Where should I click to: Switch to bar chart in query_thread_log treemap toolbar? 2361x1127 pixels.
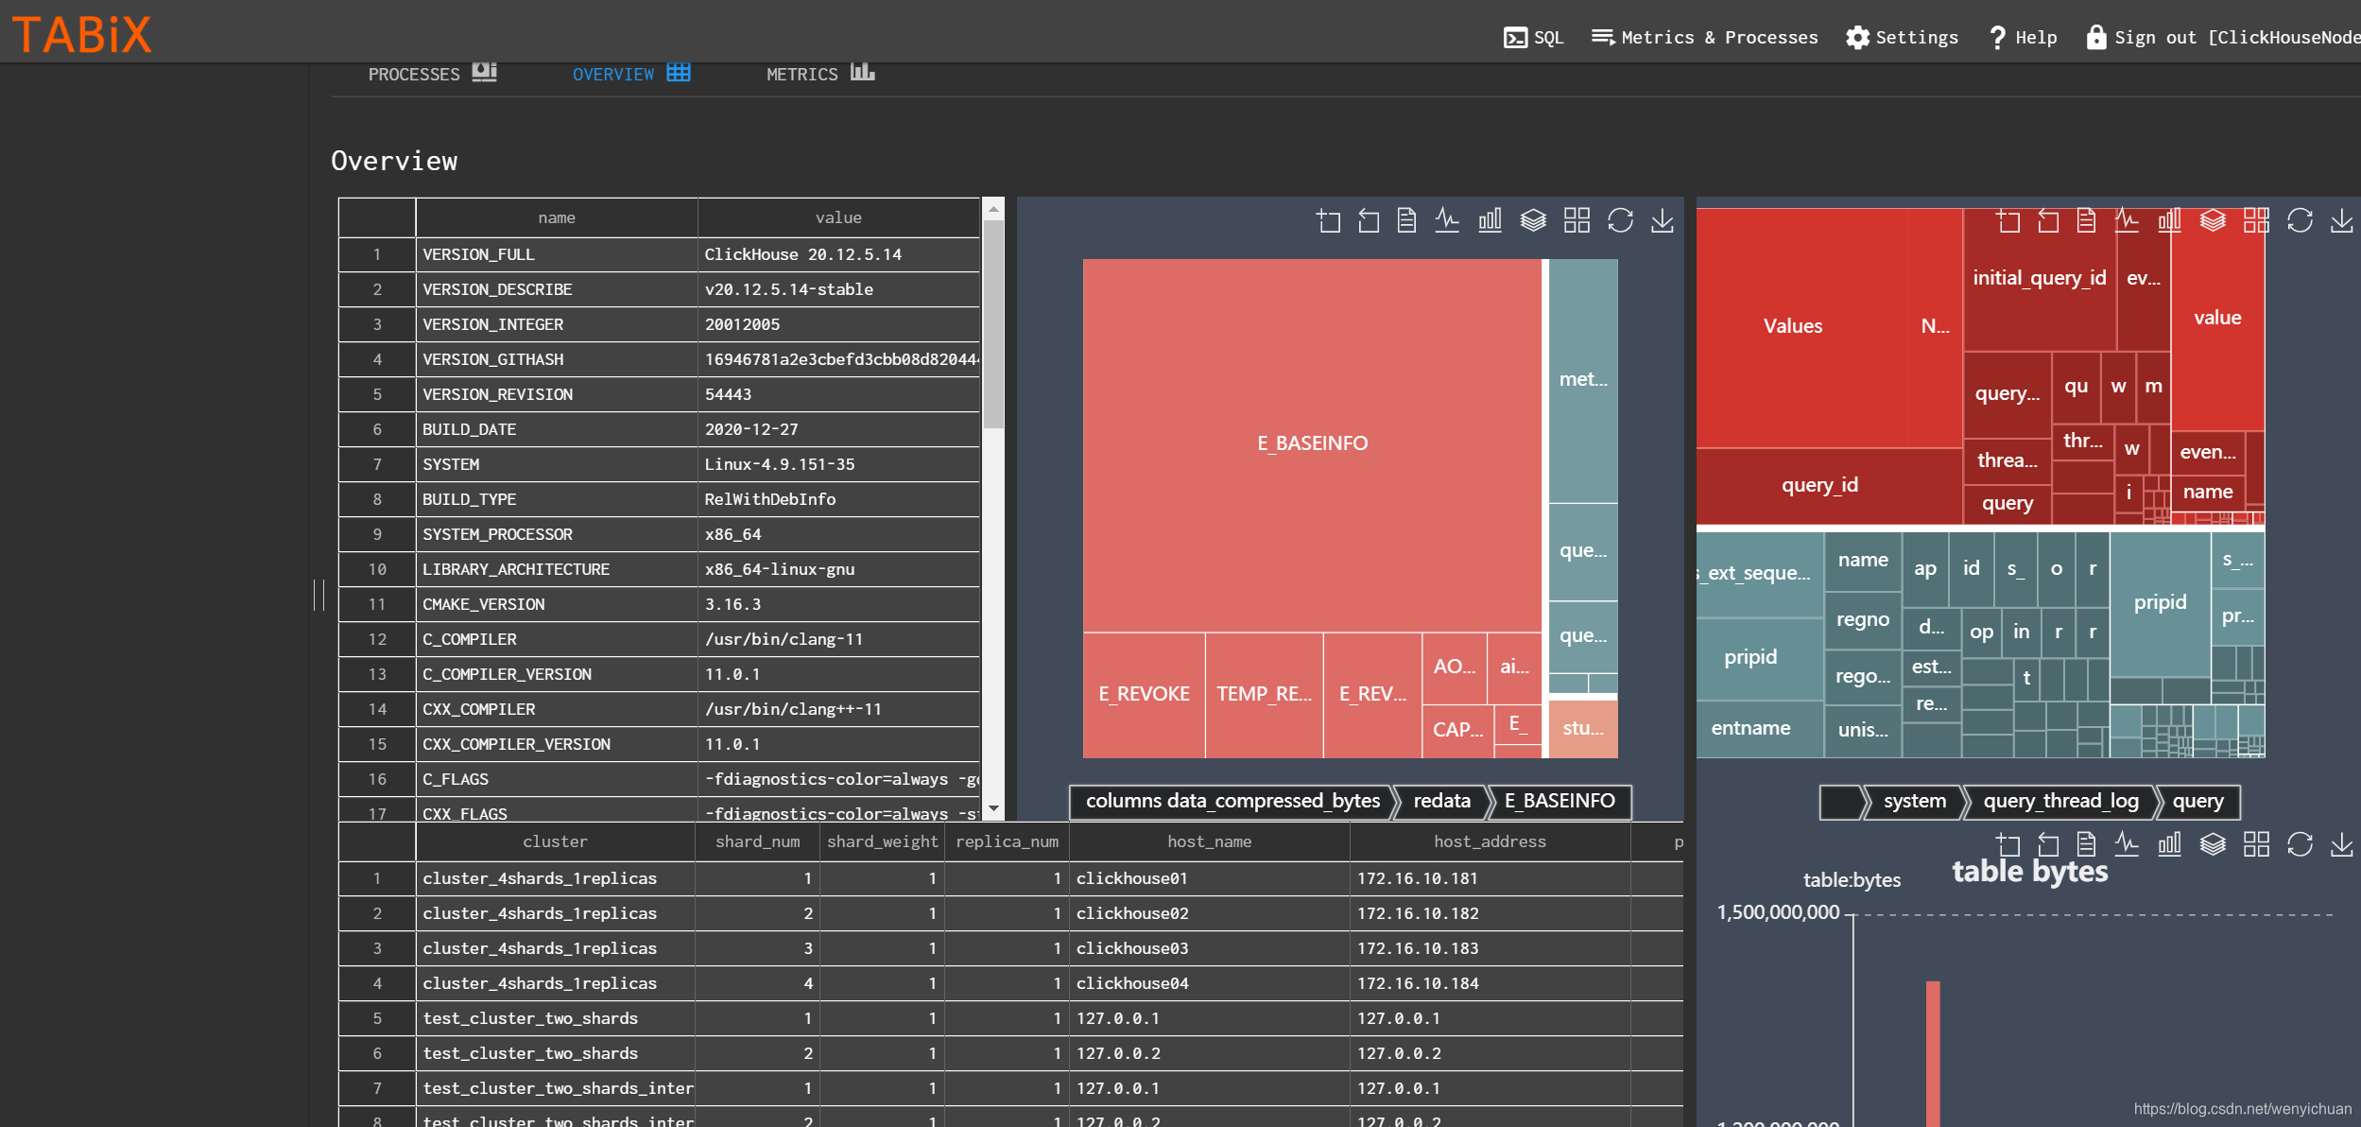(2169, 220)
